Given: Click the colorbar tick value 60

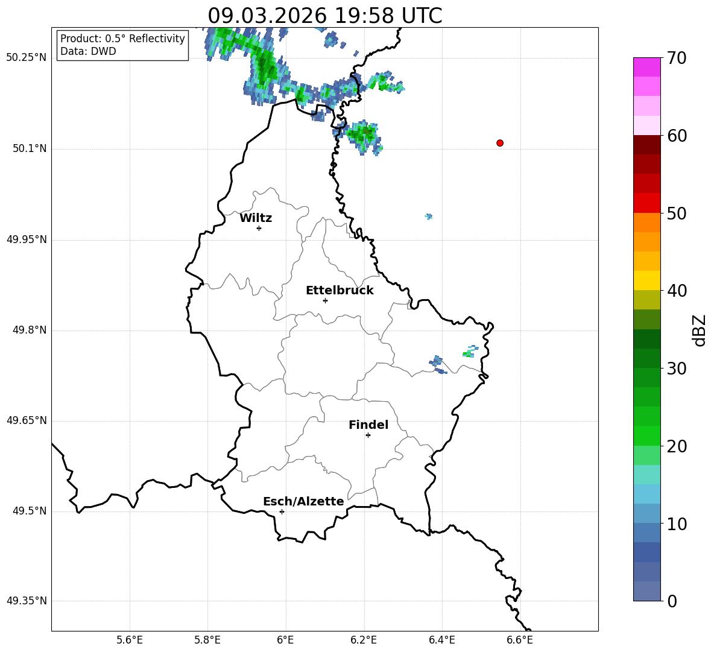Looking at the screenshot, I should [x=677, y=136].
